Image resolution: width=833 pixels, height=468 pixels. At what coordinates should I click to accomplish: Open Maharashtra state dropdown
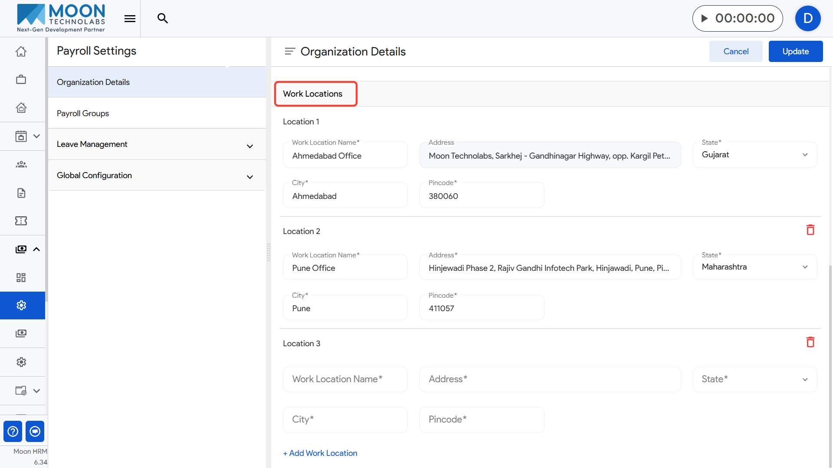point(755,267)
